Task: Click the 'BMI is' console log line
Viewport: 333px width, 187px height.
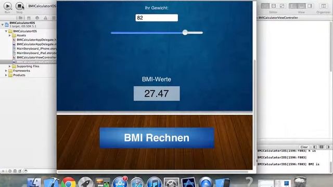Action: coord(288,164)
